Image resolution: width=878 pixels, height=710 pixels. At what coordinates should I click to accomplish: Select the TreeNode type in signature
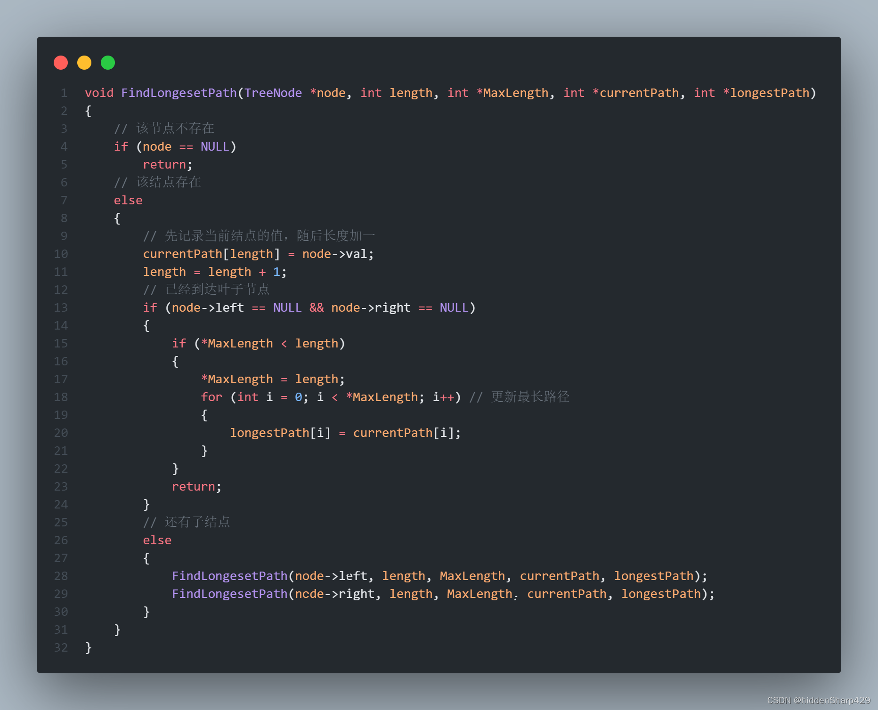(x=273, y=93)
